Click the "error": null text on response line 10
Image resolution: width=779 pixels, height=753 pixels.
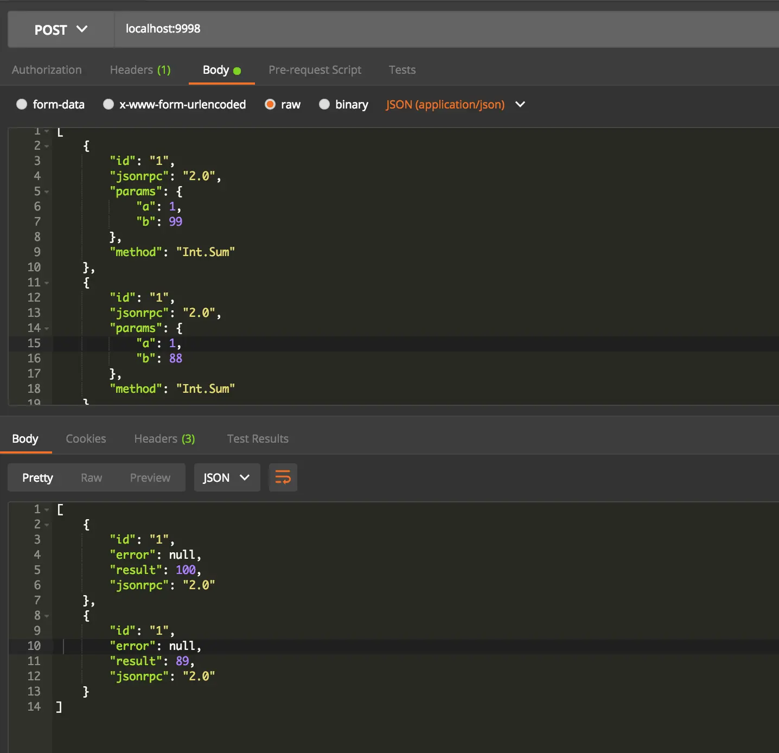(x=156, y=646)
